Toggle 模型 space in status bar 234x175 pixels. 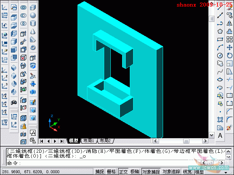tap(199, 172)
